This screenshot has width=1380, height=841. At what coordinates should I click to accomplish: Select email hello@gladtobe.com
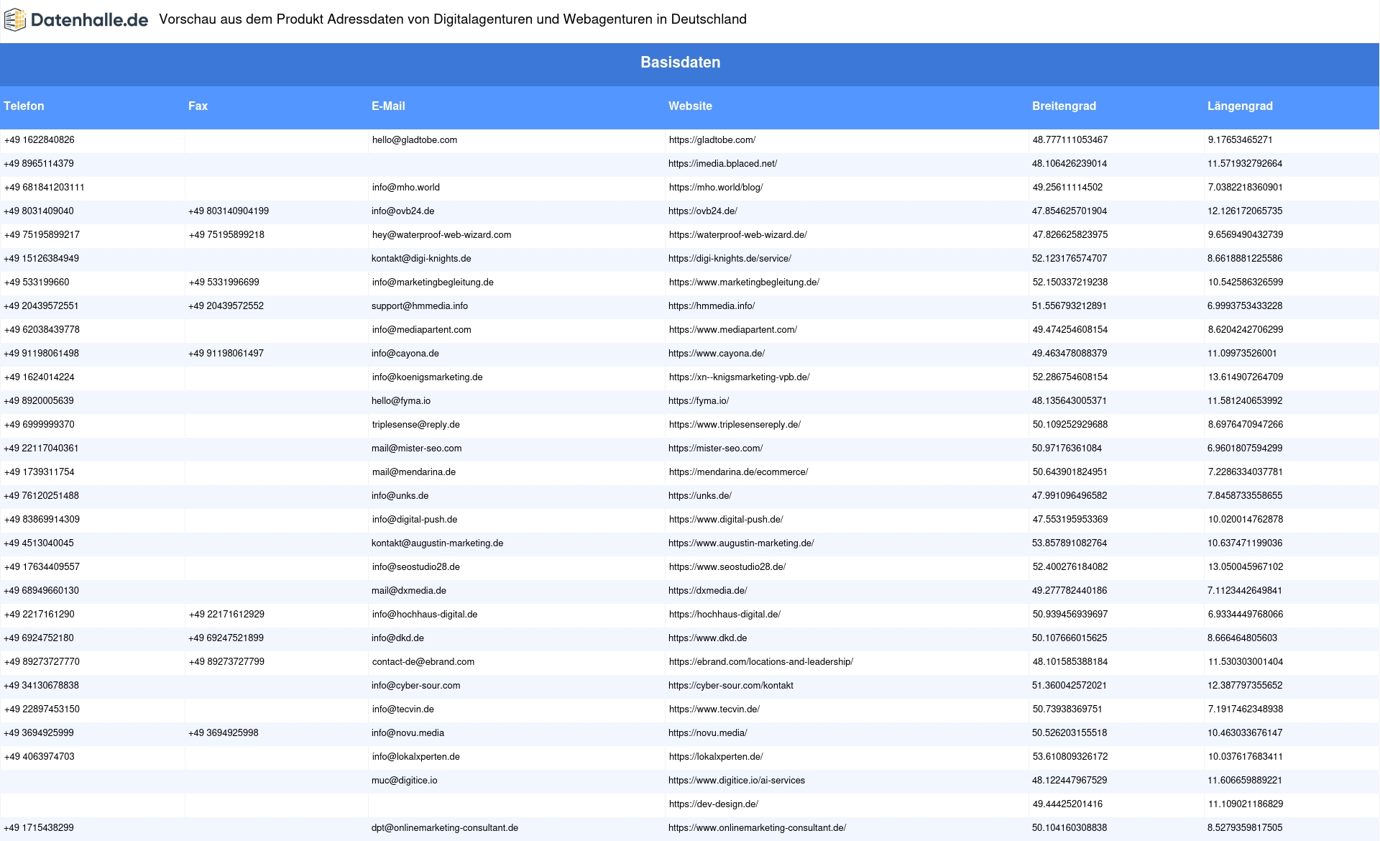(415, 140)
